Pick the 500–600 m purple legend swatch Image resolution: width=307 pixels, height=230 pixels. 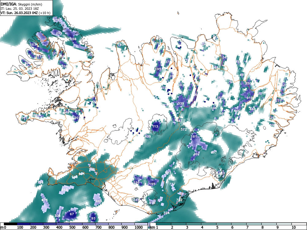(76, 224)
